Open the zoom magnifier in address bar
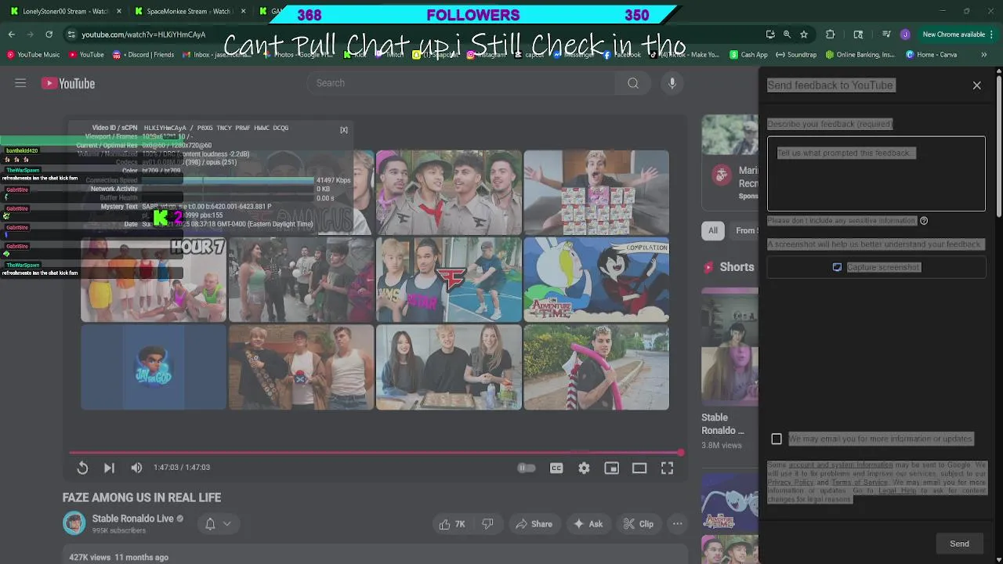The image size is (1003, 564). click(x=787, y=34)
